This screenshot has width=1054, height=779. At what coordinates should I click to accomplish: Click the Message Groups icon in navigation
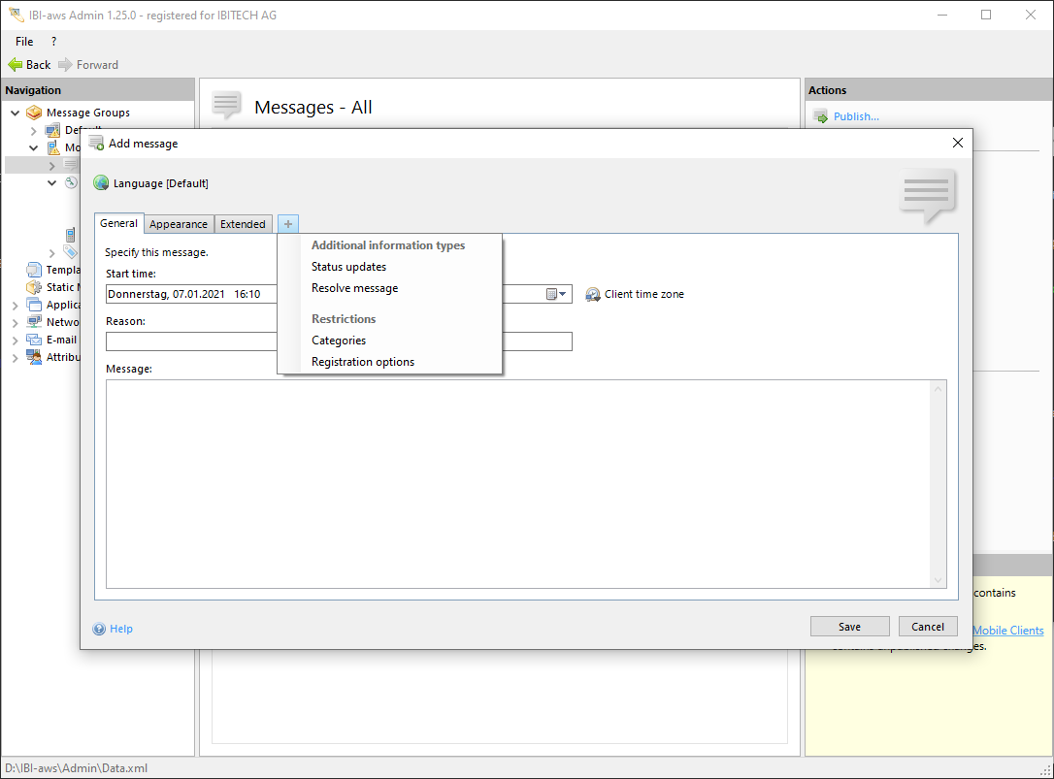(x=34, y=113)
